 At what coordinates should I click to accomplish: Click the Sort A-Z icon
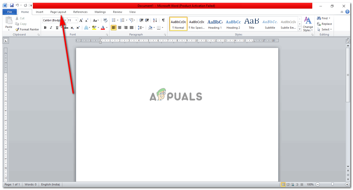tap(155, 20)
